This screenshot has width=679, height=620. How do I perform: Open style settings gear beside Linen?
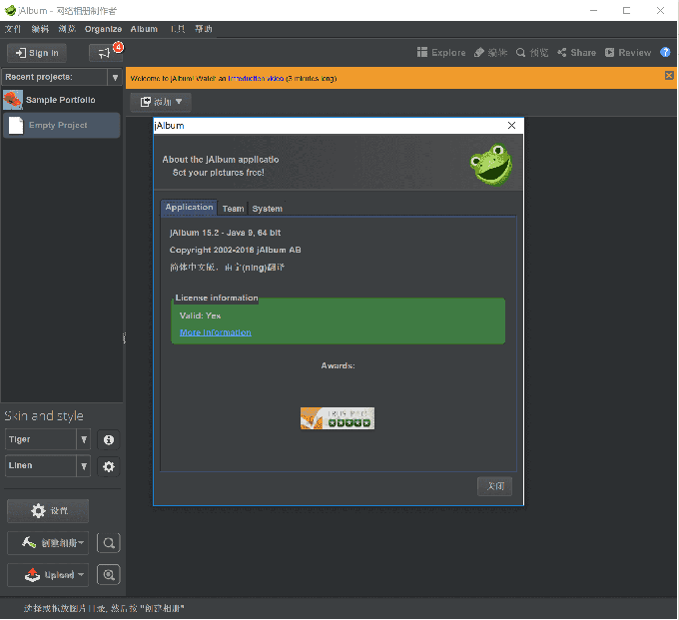(x=109, y=466)
